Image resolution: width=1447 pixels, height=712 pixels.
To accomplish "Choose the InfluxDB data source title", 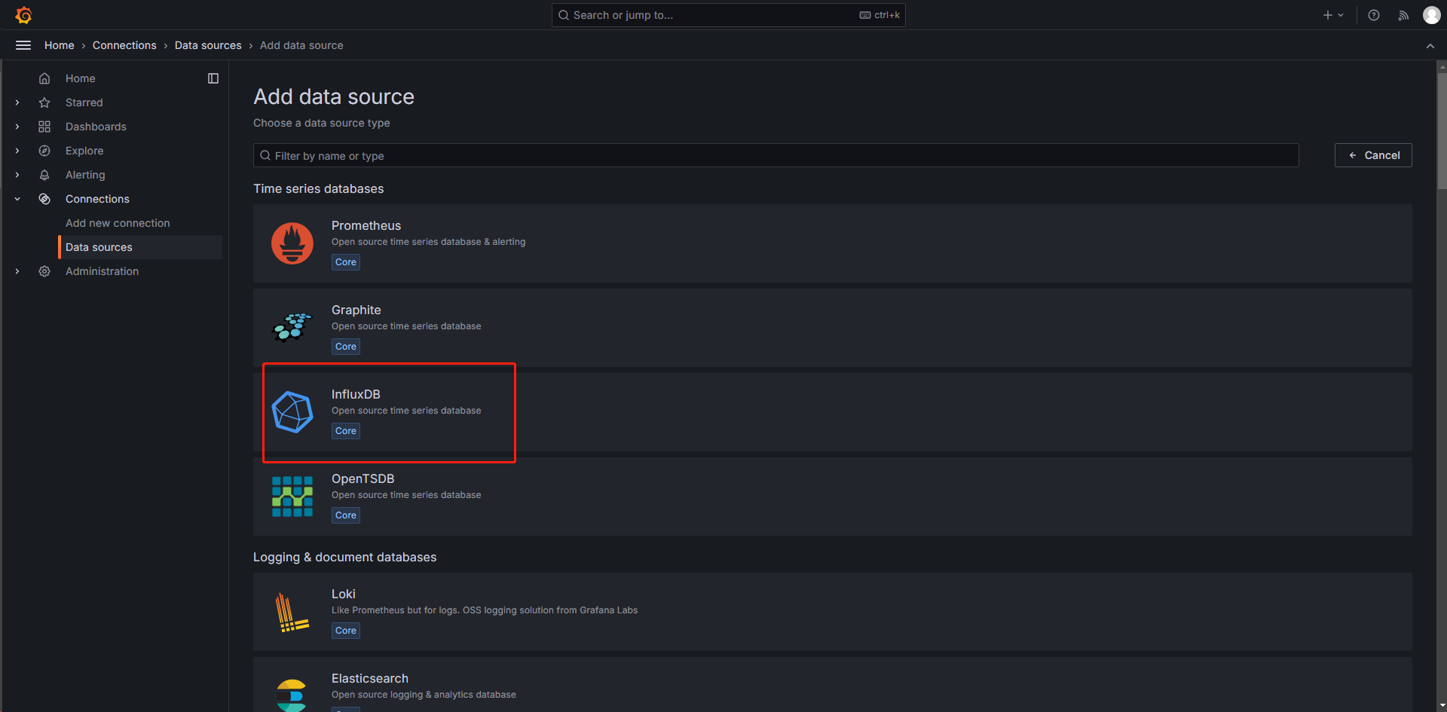I will click(356, 394).
